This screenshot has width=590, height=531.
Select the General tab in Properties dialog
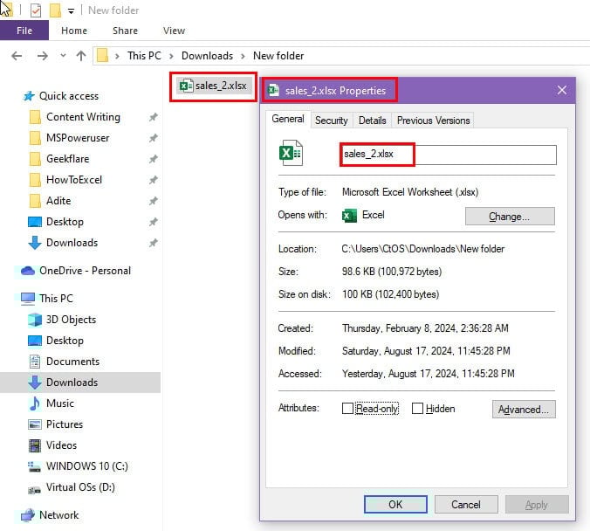(x=288, y=120)
